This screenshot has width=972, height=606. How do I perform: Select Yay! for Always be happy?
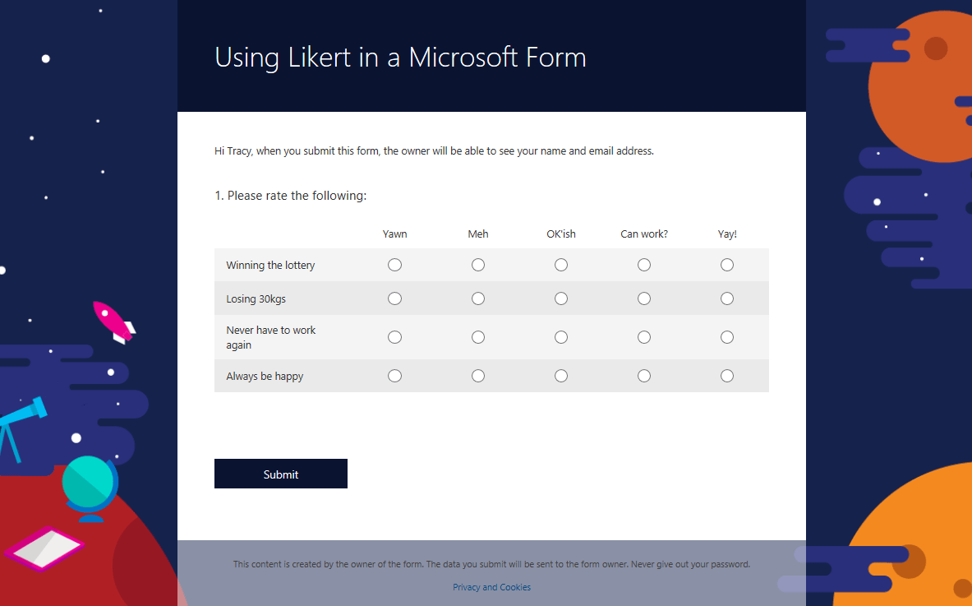tap(727, 376)
